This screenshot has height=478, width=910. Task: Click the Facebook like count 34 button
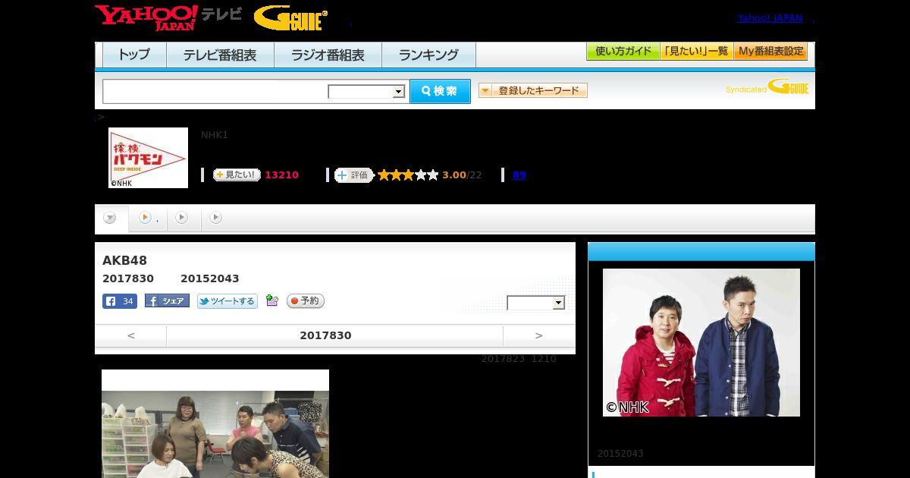(120, 301)
